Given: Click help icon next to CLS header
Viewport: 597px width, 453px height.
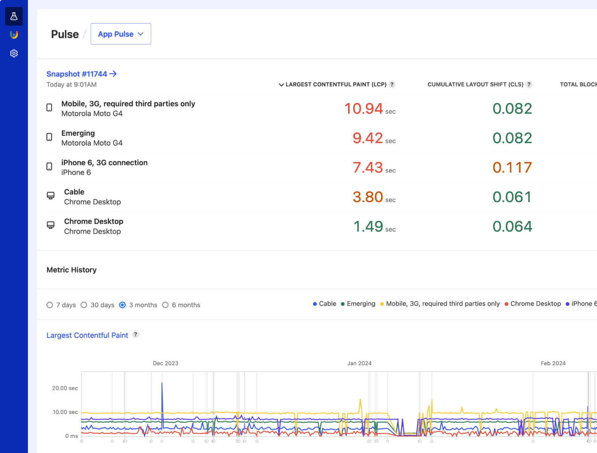Looking at the screenshot, I should [529, 85].
